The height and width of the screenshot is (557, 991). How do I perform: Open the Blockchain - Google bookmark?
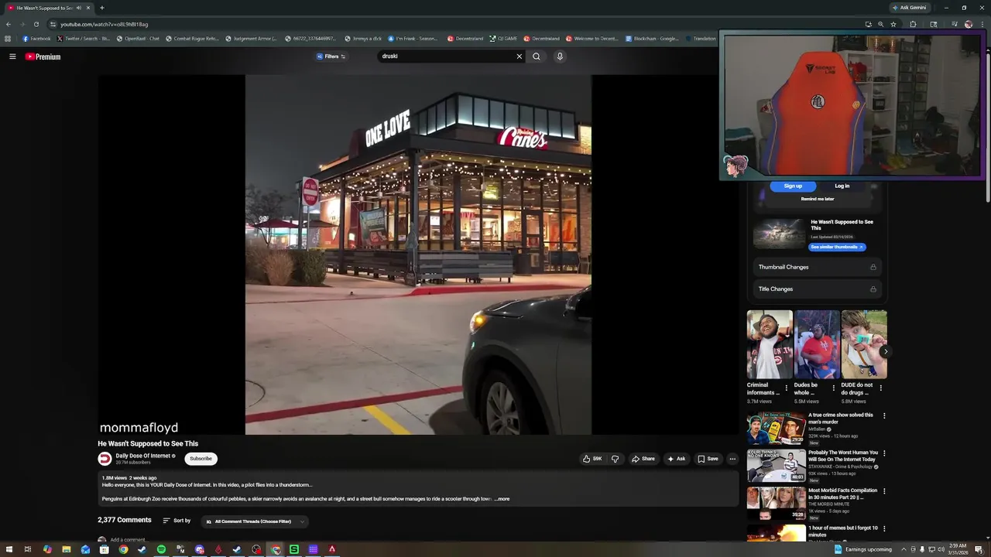[x=652, y=38]
